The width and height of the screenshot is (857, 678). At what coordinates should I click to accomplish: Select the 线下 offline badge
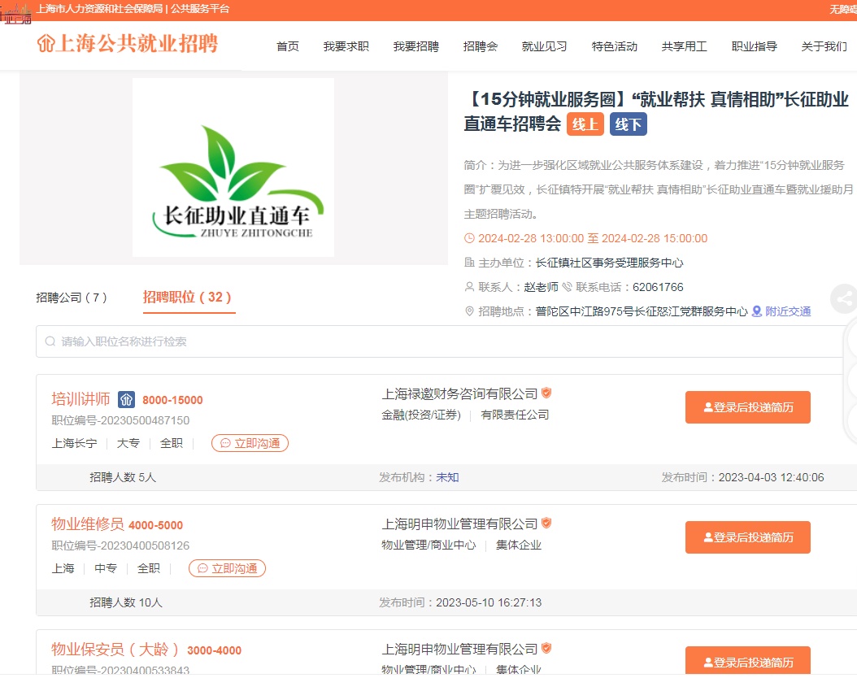(x=628, y=124)
